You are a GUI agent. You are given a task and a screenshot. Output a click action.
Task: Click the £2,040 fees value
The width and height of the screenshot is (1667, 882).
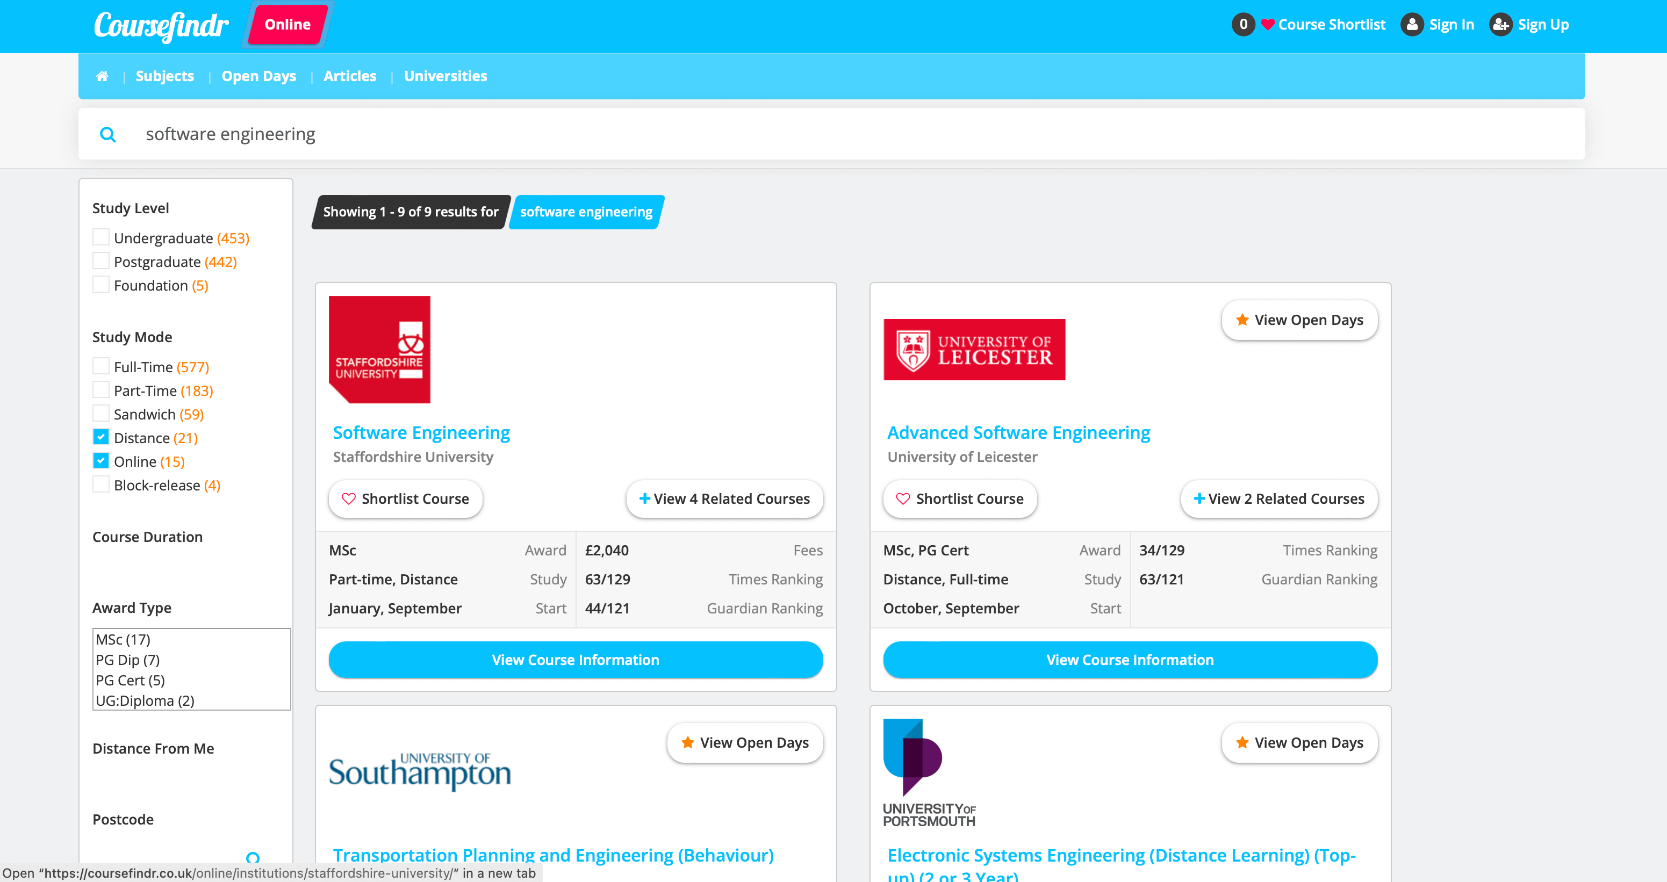(x=606, y=550)
